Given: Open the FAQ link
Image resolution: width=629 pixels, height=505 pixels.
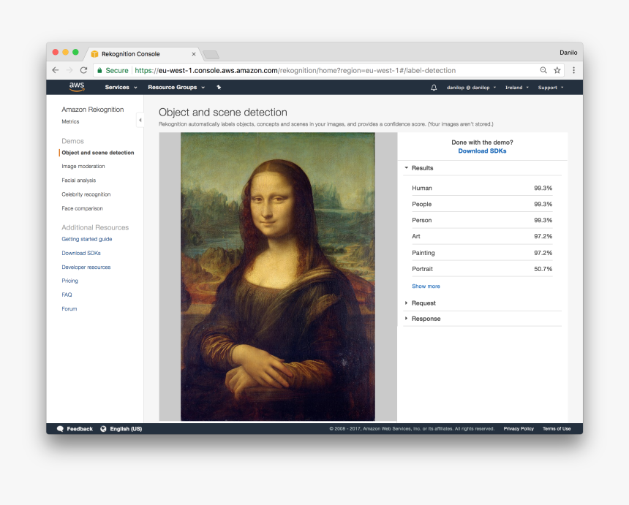Looking at the screenshot, I should click(x=67, y=295).
